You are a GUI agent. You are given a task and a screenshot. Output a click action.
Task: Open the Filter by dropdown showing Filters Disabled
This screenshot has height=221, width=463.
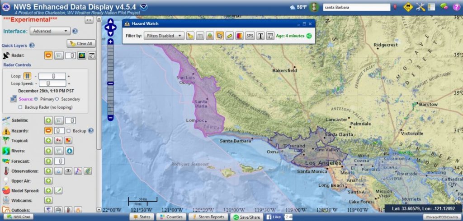pos(164,36)
